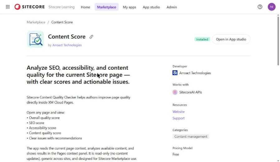
Task: Navigate to Marketplace breadcrumb link
Action: click(x=36, y=22)
